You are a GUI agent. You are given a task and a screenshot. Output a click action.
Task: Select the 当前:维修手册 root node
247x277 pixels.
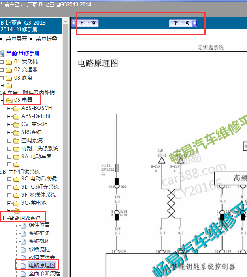[23, 53]
